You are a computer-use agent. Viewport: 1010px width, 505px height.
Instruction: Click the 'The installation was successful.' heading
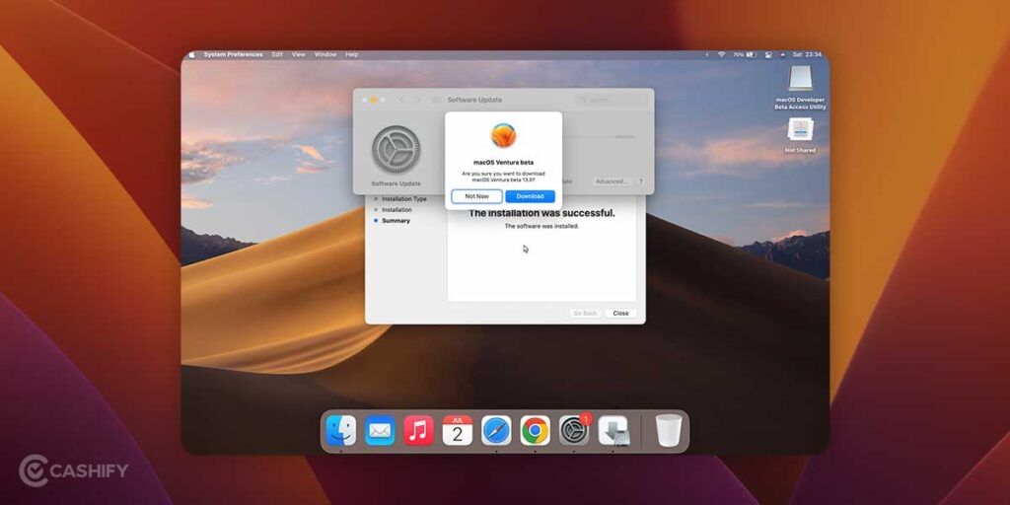coord(541,213)
